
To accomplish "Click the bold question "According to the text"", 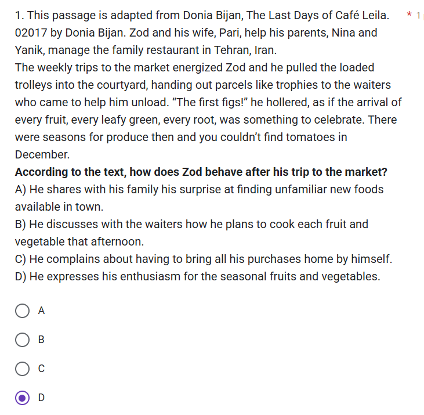I will click(201, 172).
